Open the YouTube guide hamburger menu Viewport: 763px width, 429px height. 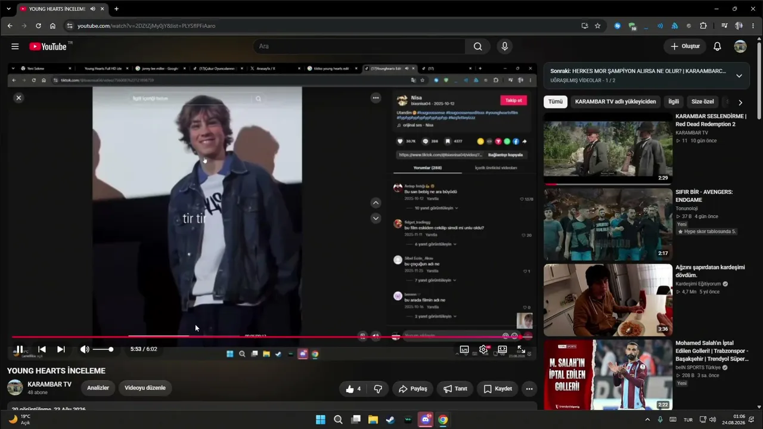[15, 46]
